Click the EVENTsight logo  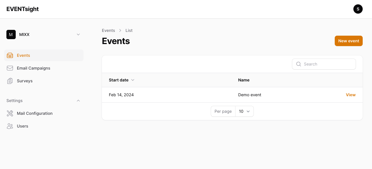tap(23, 9)
